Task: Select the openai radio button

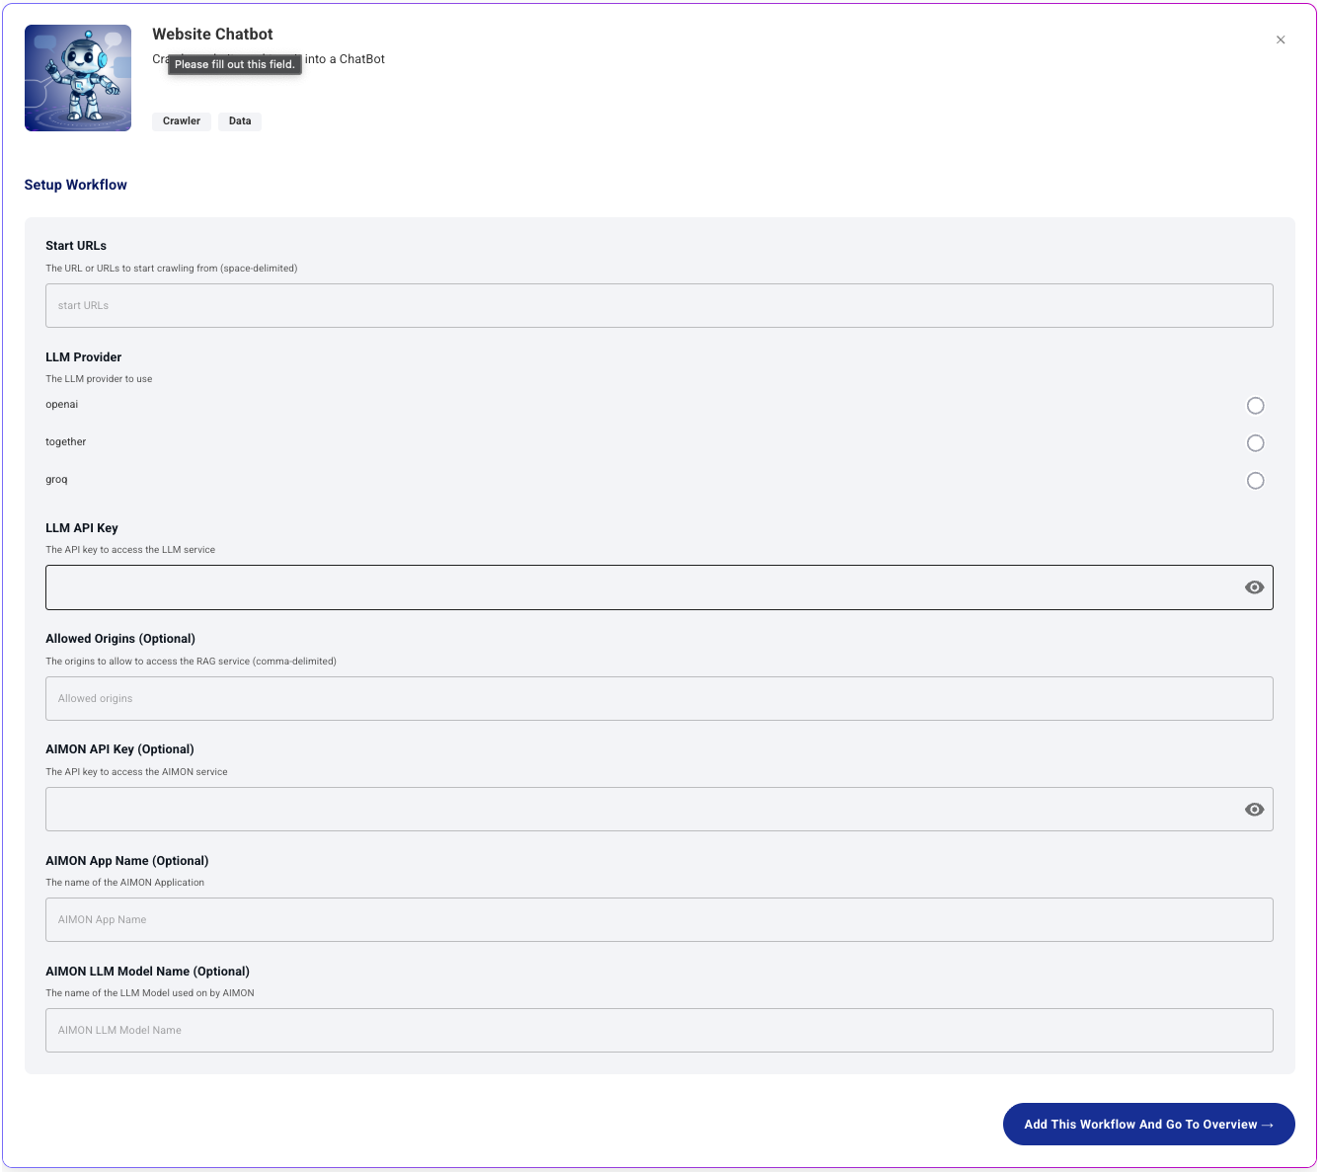Action: [1255, 406]
